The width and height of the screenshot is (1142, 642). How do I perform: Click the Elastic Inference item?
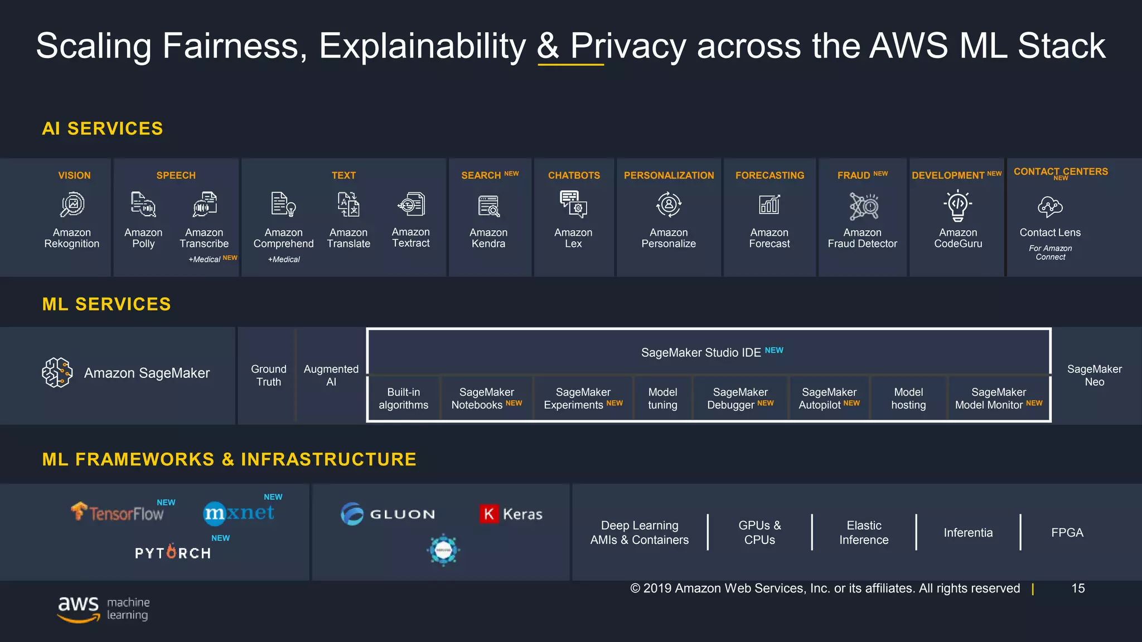click(864, 533)
